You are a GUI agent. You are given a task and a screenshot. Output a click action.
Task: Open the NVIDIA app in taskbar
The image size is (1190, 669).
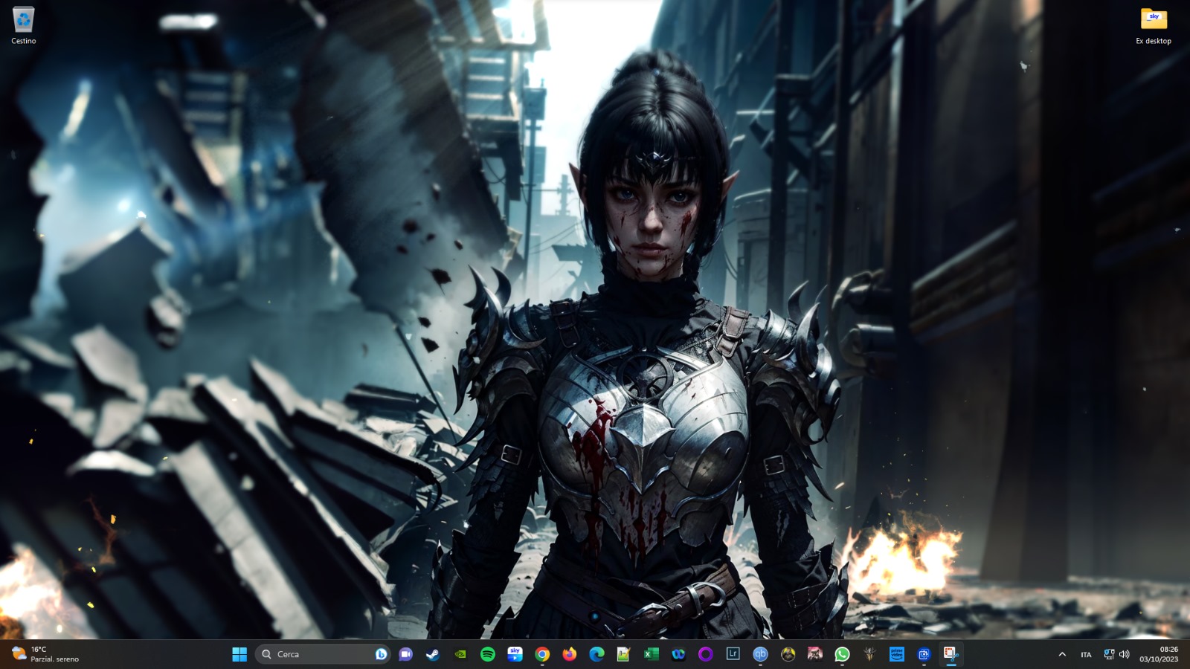click(x=460, y=654)
